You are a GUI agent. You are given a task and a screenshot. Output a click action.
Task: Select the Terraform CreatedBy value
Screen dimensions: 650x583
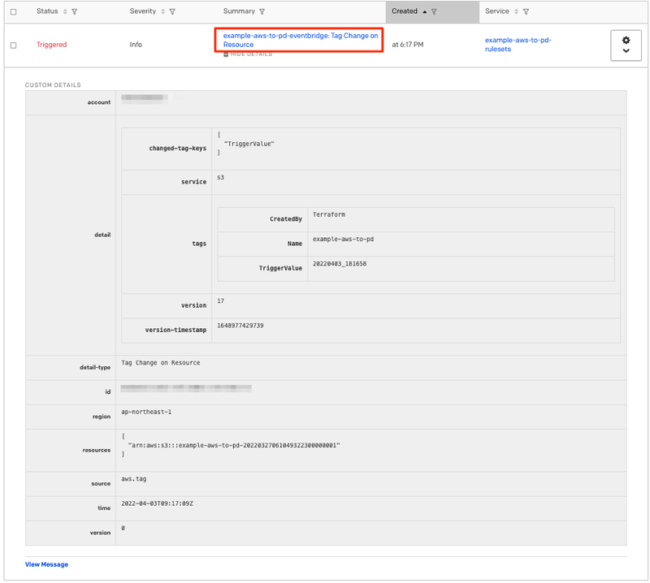pos(329,214)
